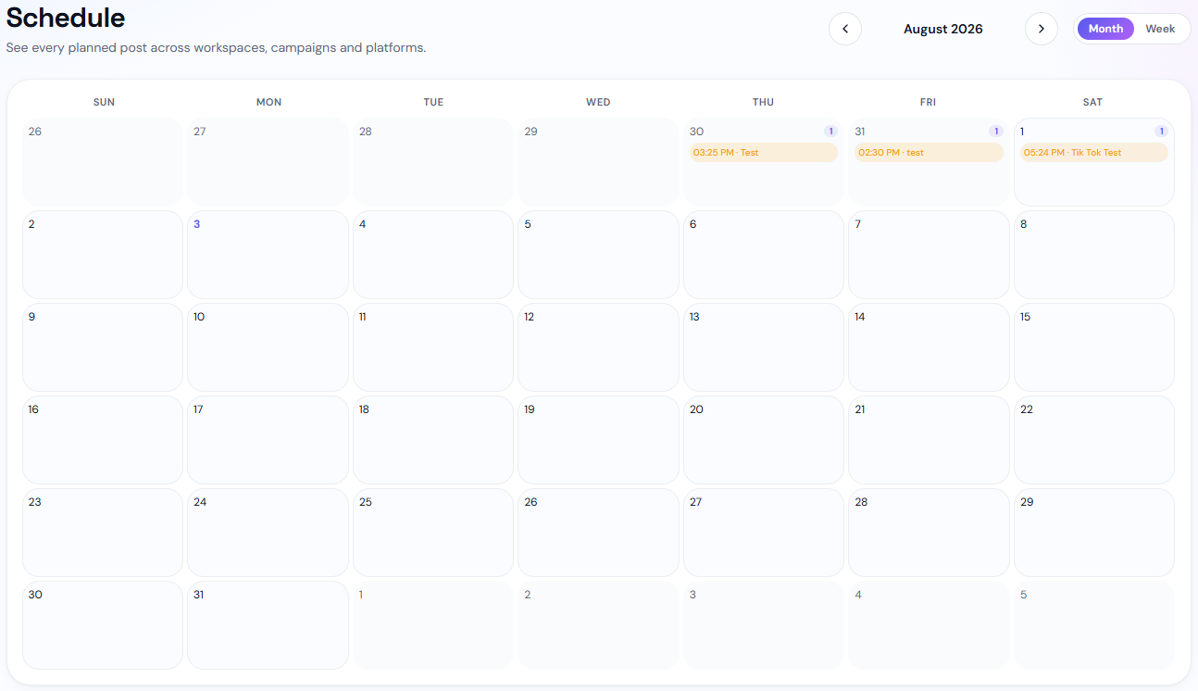
Task: Select the Thursday August 27 day cell
Action: pos(764,533)
